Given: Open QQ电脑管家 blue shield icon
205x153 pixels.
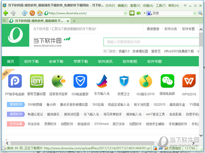Looking at the screenshot, I should click(80, 81).
